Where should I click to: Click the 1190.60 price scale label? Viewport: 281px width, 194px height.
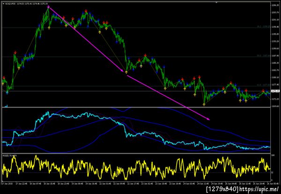click(275, 48)
